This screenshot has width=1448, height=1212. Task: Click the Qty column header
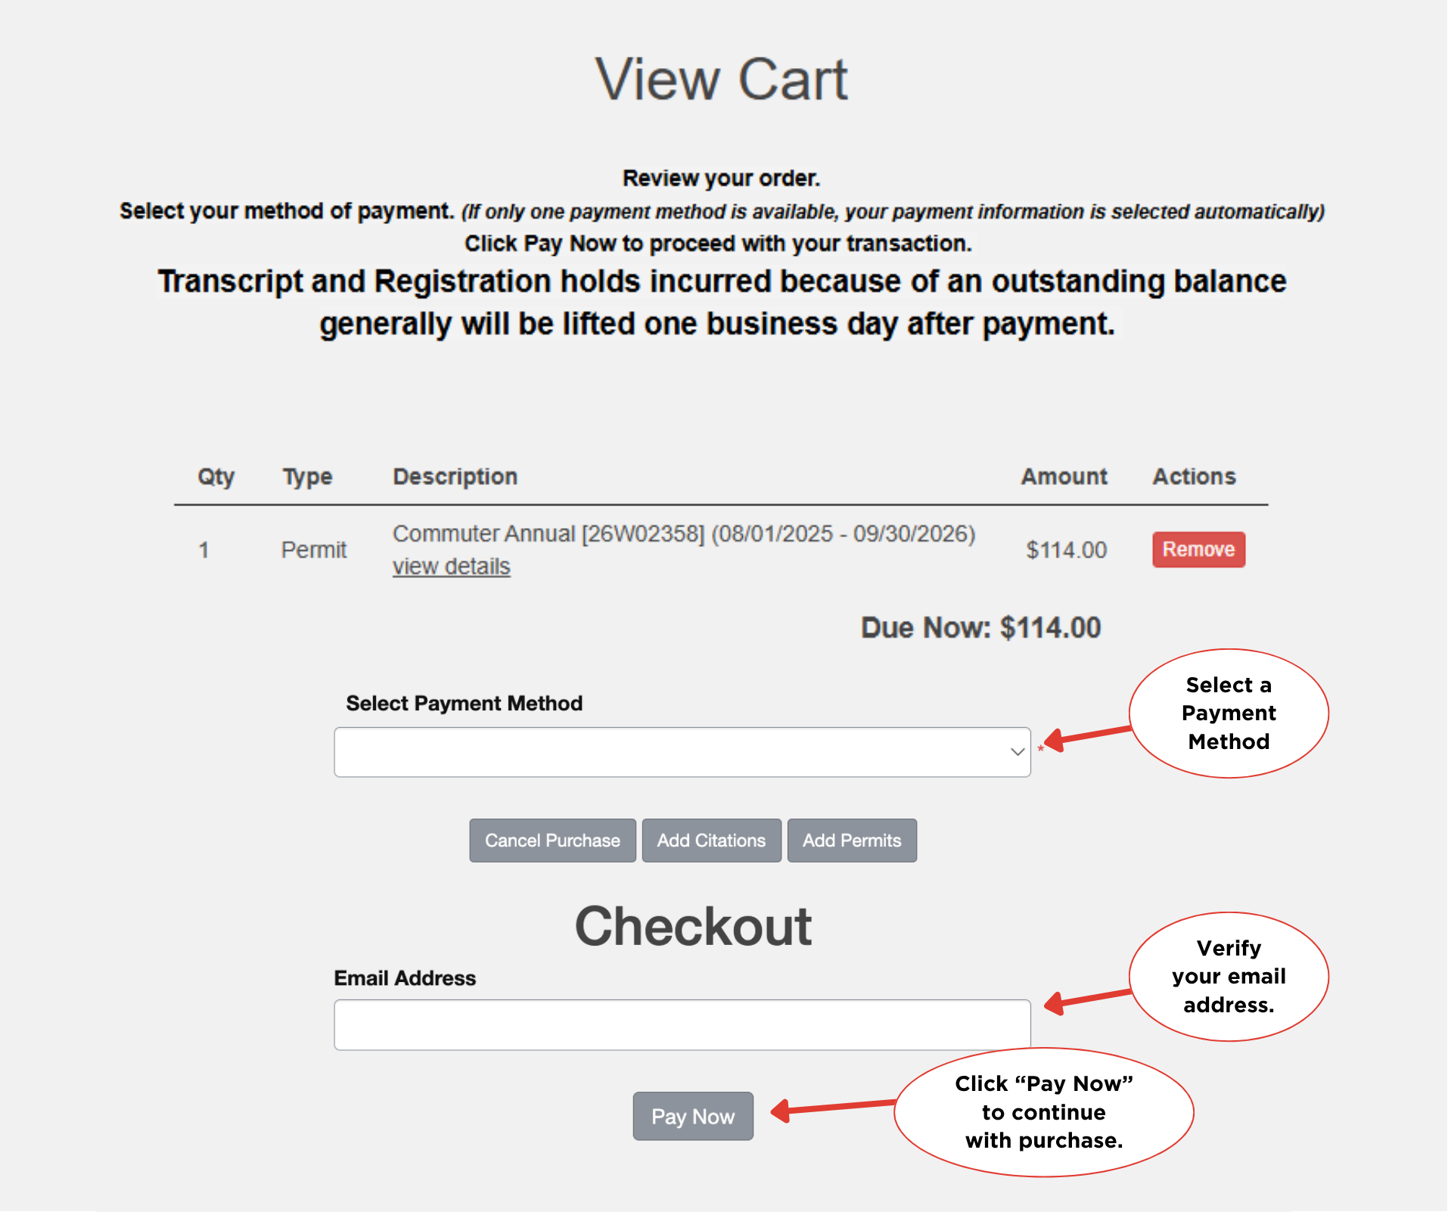pos(215,477)
